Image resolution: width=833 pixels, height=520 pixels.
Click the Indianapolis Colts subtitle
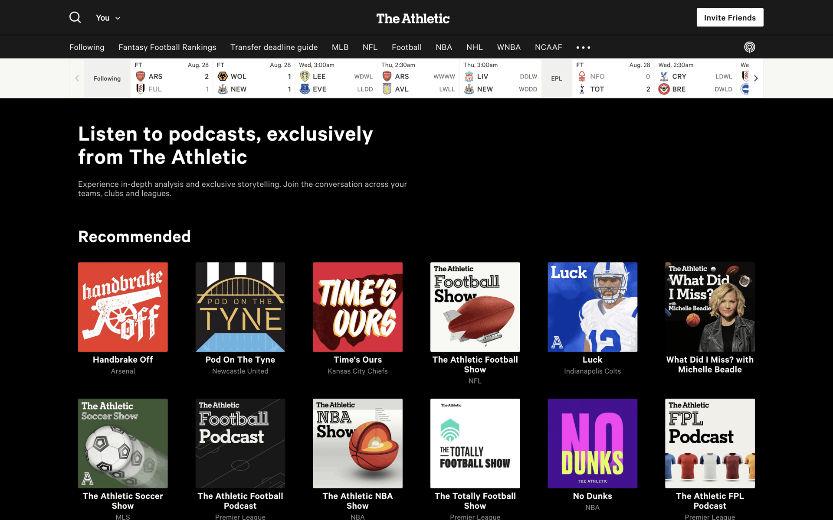click(593, 371)
